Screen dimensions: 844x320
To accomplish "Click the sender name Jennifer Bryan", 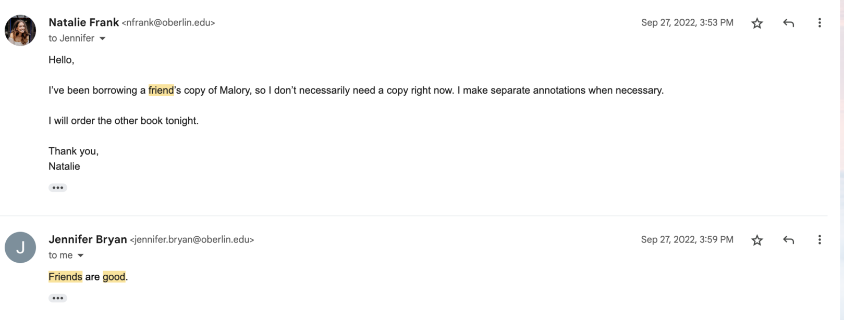I will tap(88, 239).
